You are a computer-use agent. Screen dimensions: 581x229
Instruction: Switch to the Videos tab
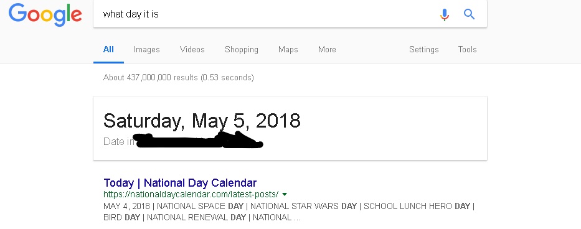pyautogui.click(x=192, y=49)
